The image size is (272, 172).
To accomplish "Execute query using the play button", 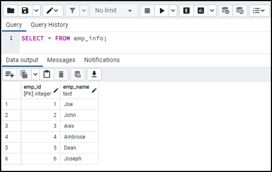I will point(162,11).
